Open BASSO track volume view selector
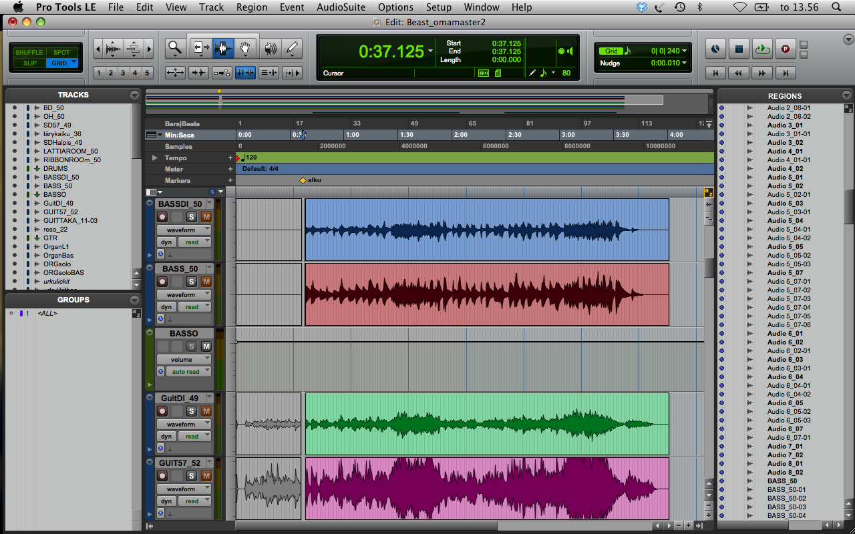 coord(184,360)
